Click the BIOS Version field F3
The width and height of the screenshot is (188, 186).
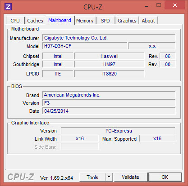[x=109, y=103]
